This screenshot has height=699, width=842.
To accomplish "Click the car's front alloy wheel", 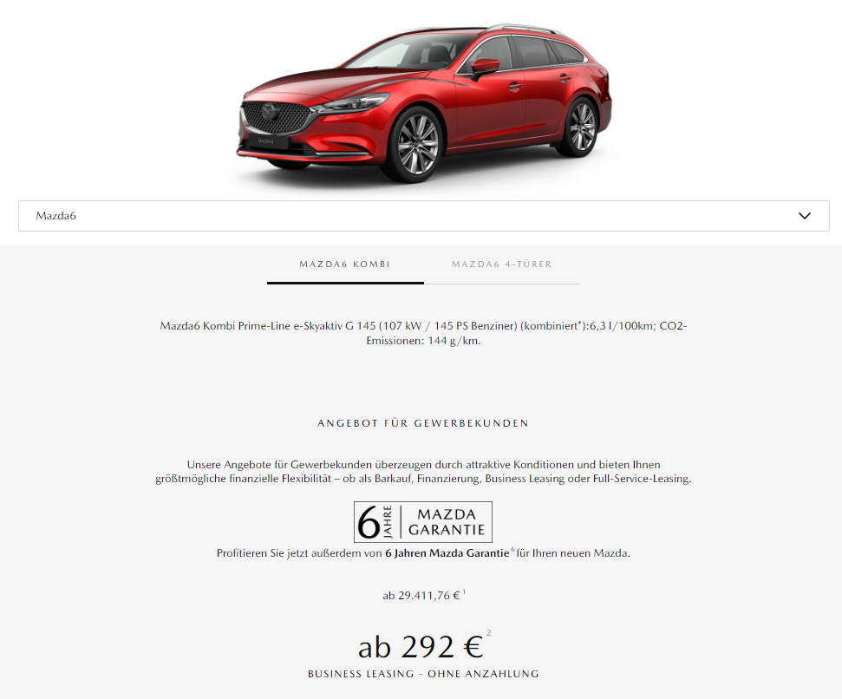I will tap(416, 143).
